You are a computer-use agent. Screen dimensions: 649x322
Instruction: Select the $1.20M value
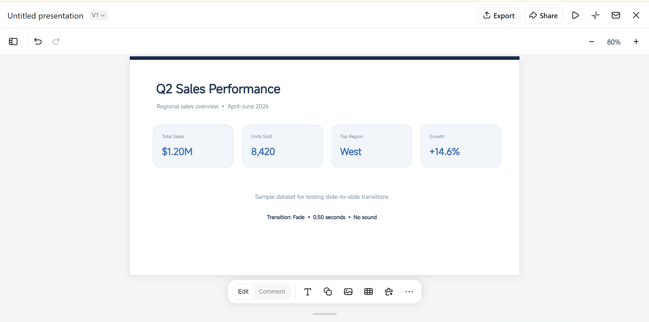tap(177, 152)
